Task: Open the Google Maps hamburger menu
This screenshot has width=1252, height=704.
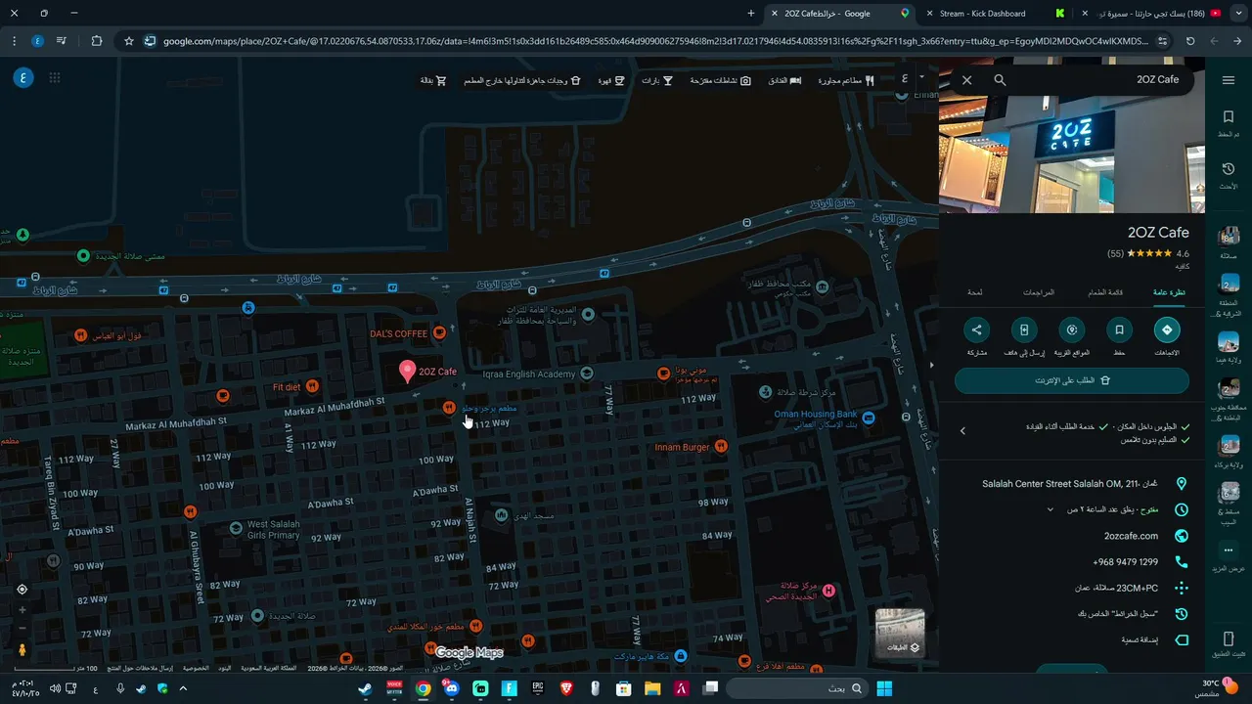Action: (1228, 79)
